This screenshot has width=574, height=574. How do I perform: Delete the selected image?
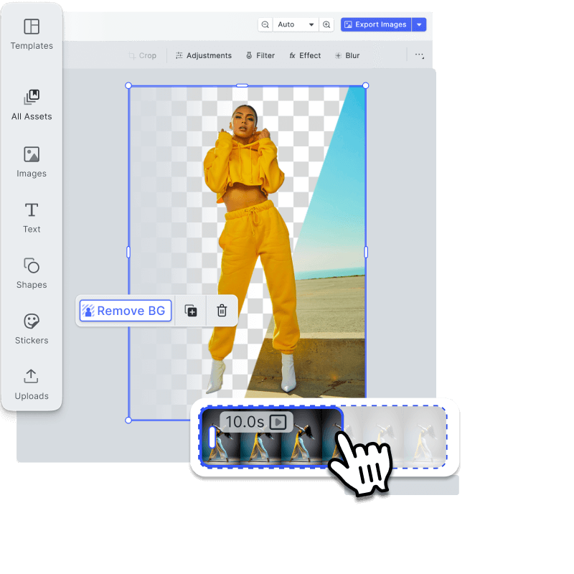point(222,311)
